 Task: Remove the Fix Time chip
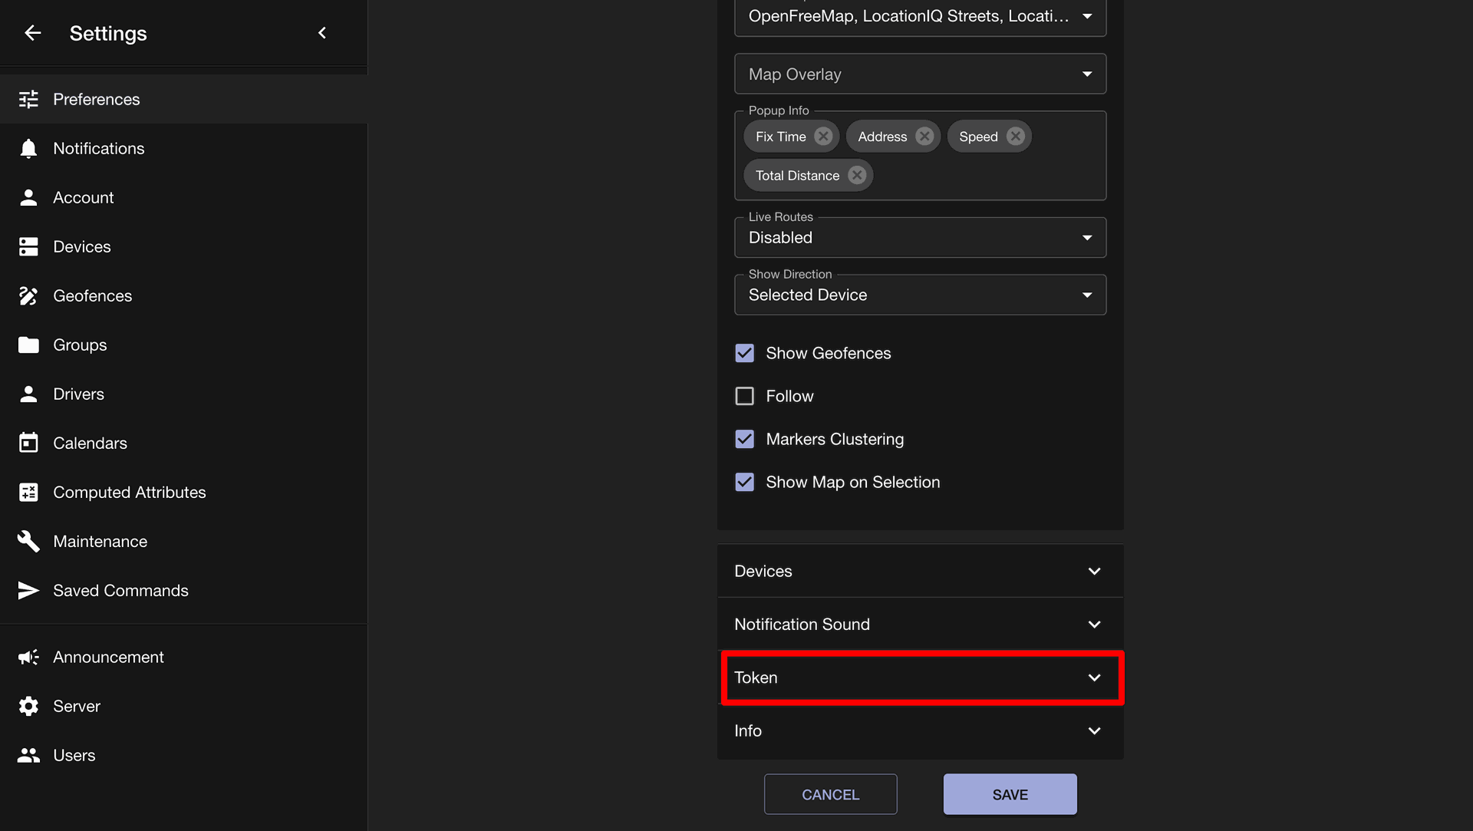coord(823,137)
